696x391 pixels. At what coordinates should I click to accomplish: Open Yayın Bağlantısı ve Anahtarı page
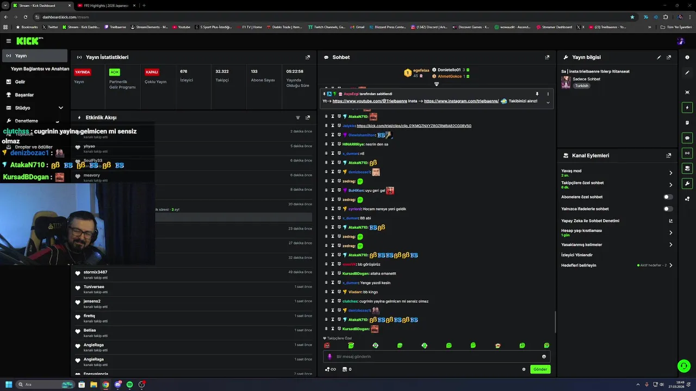pos(40,69)
